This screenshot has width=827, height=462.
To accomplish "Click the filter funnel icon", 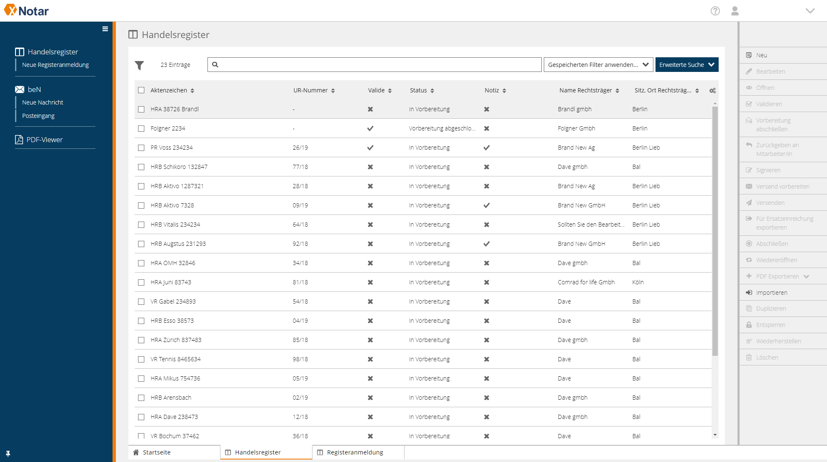I will [139, 65].
